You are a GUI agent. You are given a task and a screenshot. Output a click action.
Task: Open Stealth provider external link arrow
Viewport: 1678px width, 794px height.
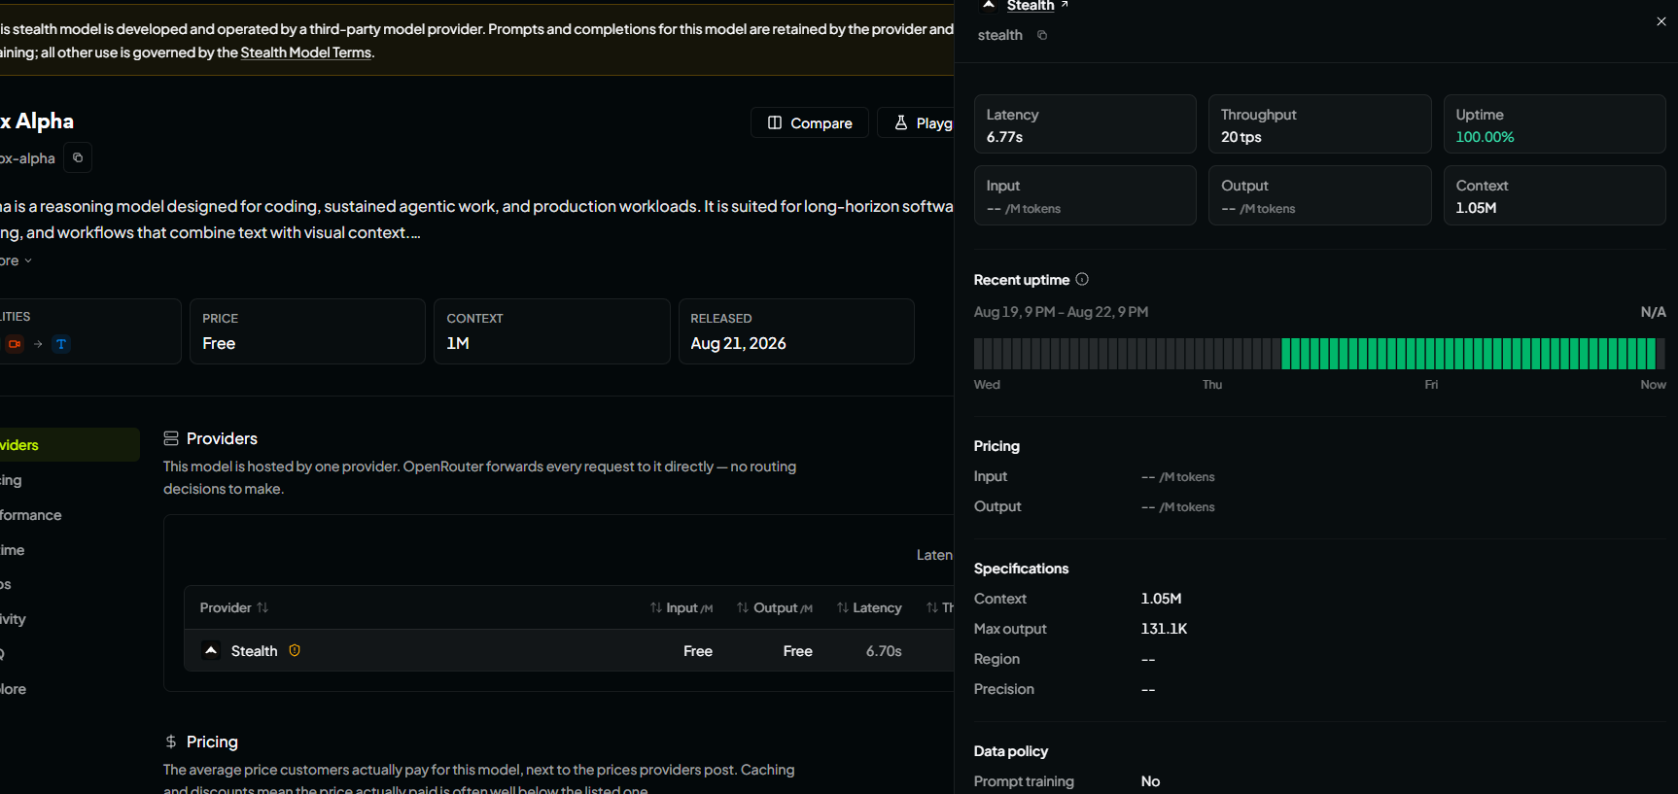pos(1065,5)
